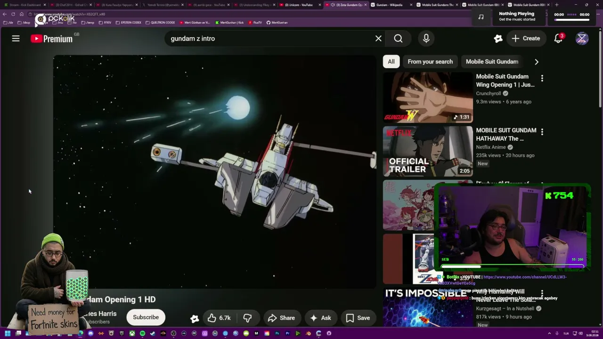
Task: Open the 'MertGunhan | Kick' bookmark
Action: click(x=228, y=23)
